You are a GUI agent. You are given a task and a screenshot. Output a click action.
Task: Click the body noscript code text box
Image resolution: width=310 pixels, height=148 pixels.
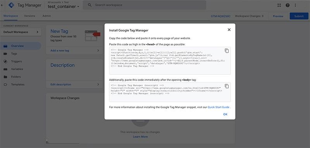click(x=170, y=92)
